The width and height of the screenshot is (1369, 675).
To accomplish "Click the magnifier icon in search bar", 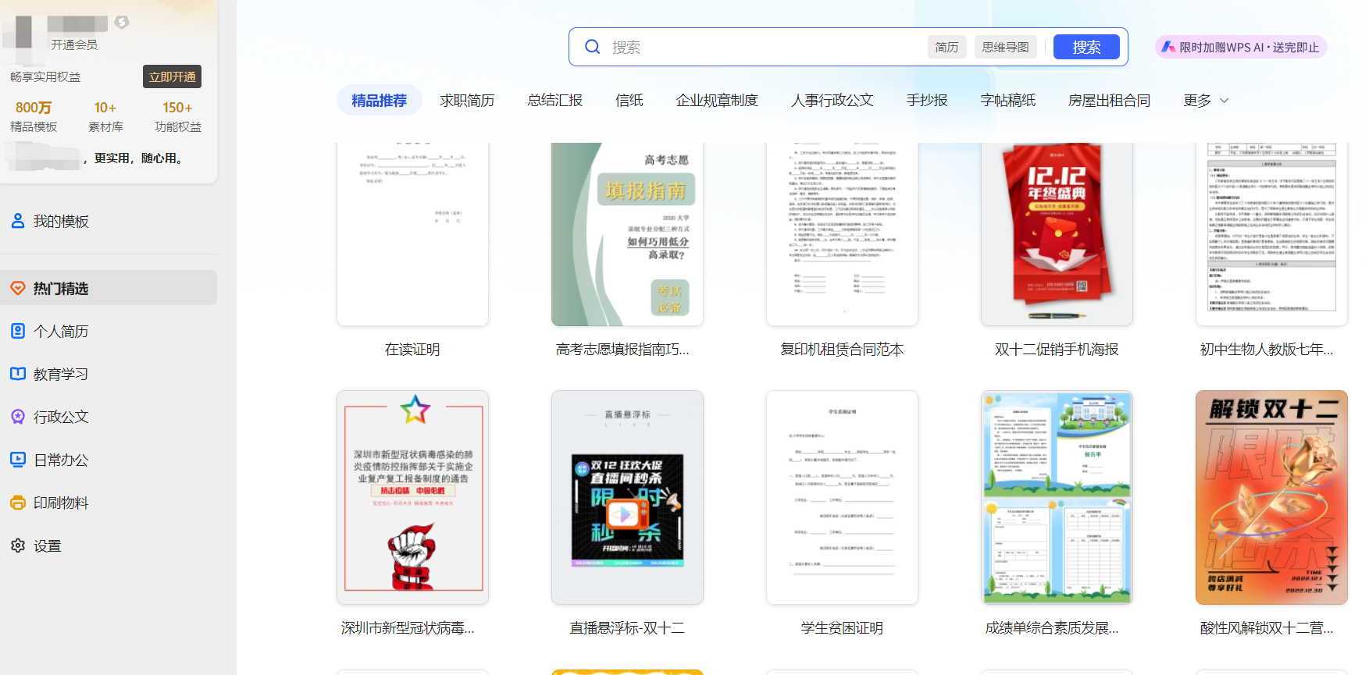I will point(593,47).
